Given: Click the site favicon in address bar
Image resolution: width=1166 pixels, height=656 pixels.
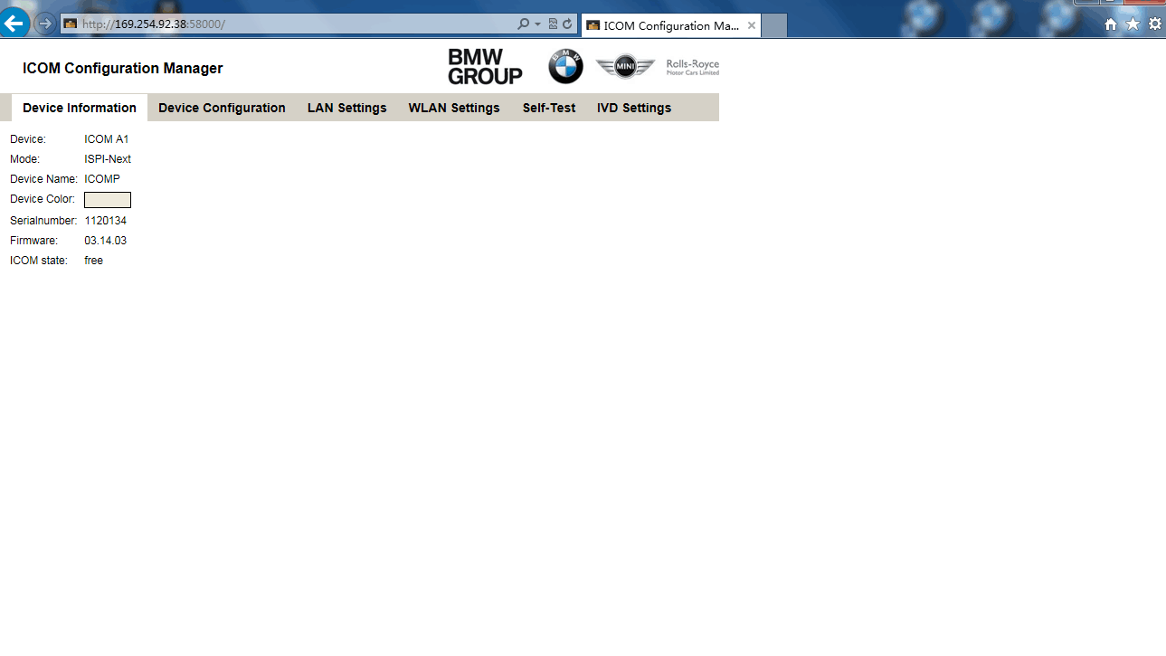Looking at the screenshot, I should tap(71, 24).
